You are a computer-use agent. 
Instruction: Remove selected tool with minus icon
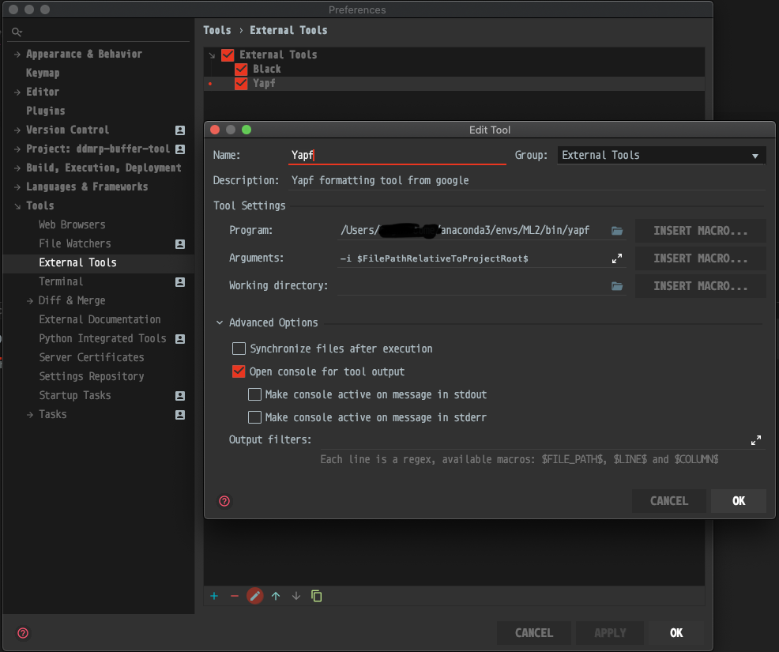[235, 596]
